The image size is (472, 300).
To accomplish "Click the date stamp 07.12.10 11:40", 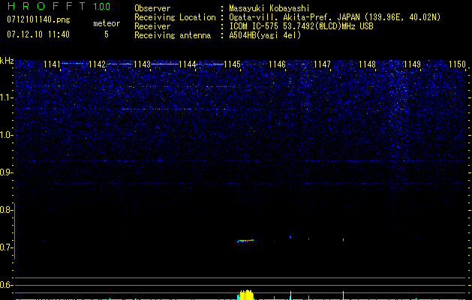I will pyautogui.click(x=38, y=34).
